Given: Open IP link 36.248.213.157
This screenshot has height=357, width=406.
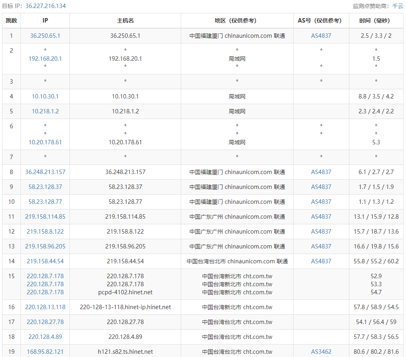Looking at the screenshot, I should coord(45,172).
